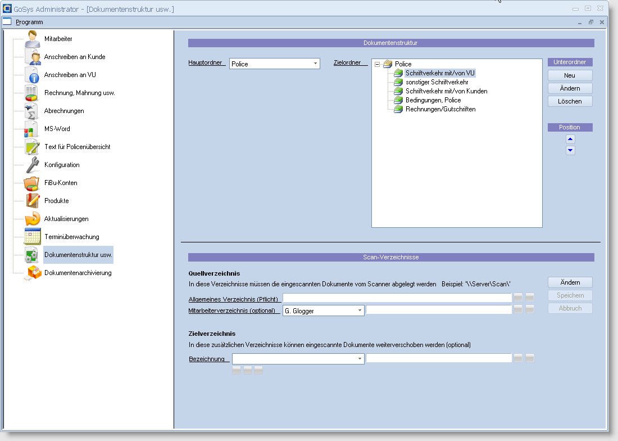The width and height of the screenshot is (618, 441).
Task: Select the Abrechnungen sigma icon
Action: [x=33, y=111]
